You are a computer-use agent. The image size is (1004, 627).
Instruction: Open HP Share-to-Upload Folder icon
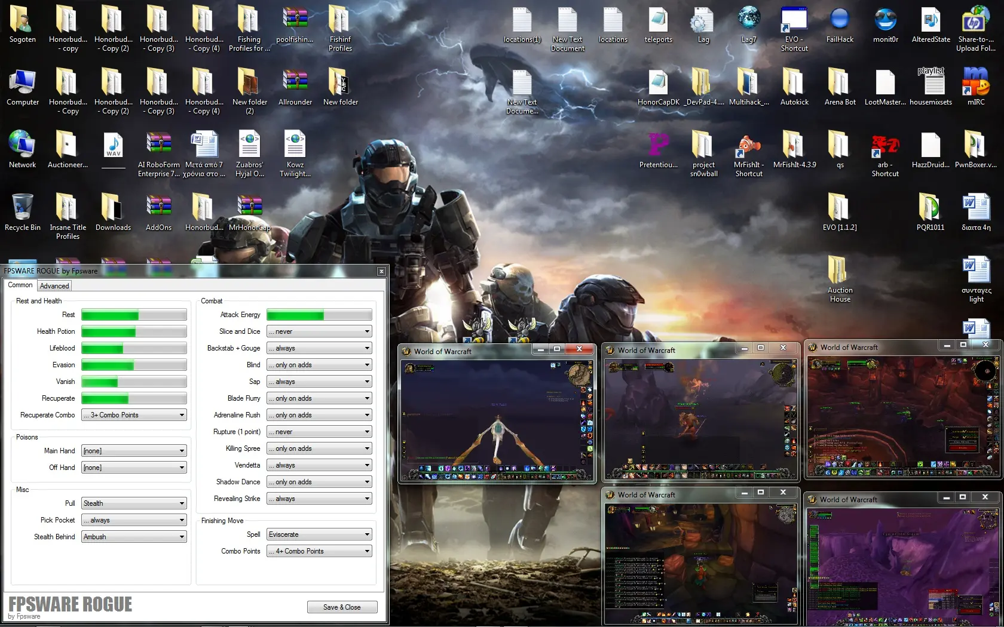pos(976,29)
